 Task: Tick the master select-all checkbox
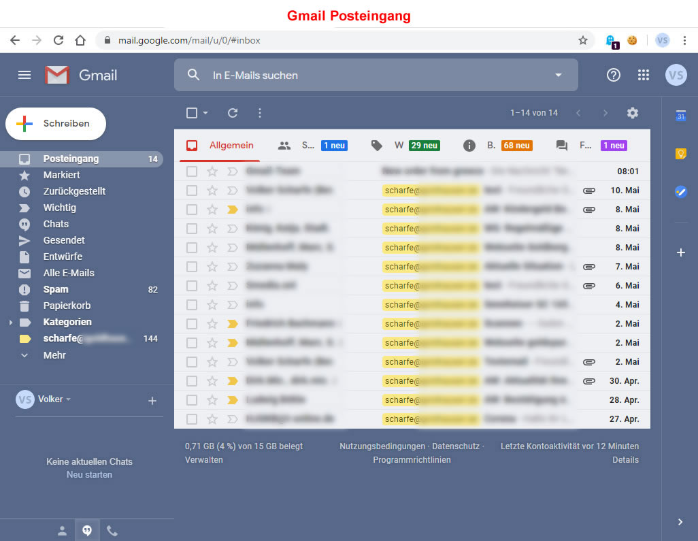click(x=192, y=113)
